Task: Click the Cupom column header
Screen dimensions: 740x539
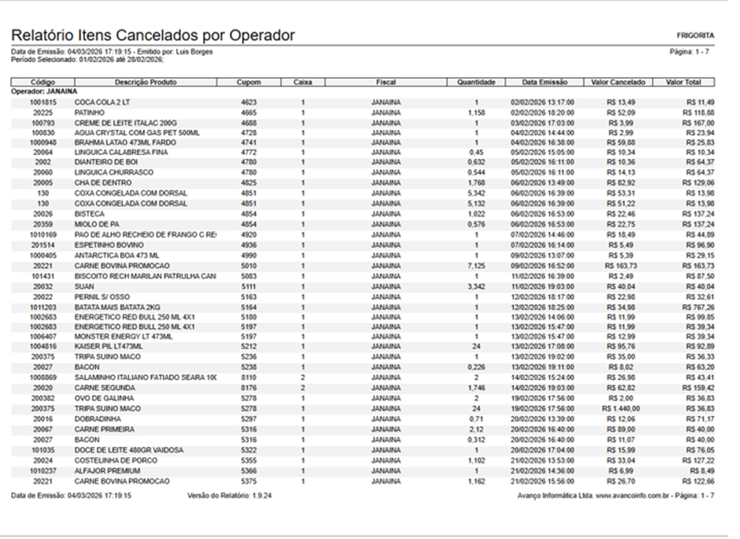Action: (x=249, y=82)
